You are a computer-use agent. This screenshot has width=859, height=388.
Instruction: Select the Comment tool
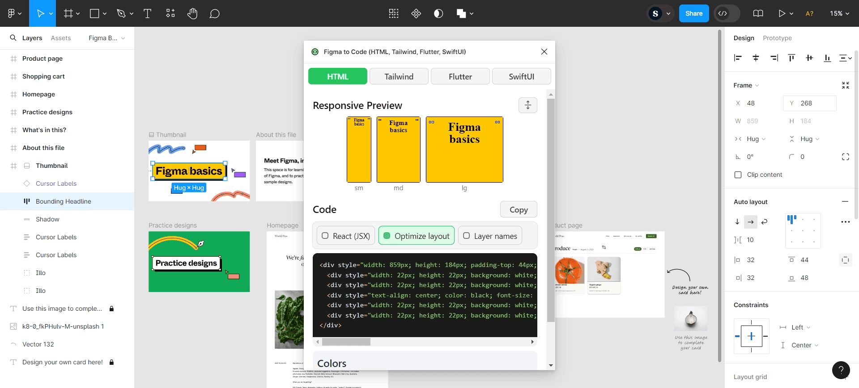(215, 13)
